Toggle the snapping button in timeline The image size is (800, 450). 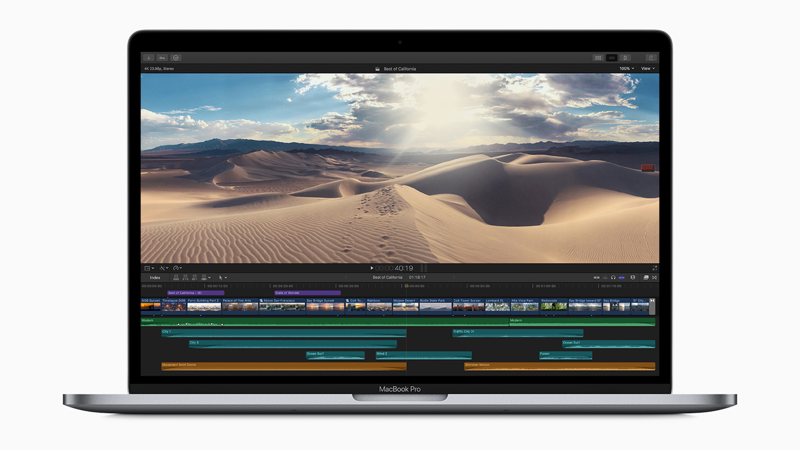tap(622, 277)
